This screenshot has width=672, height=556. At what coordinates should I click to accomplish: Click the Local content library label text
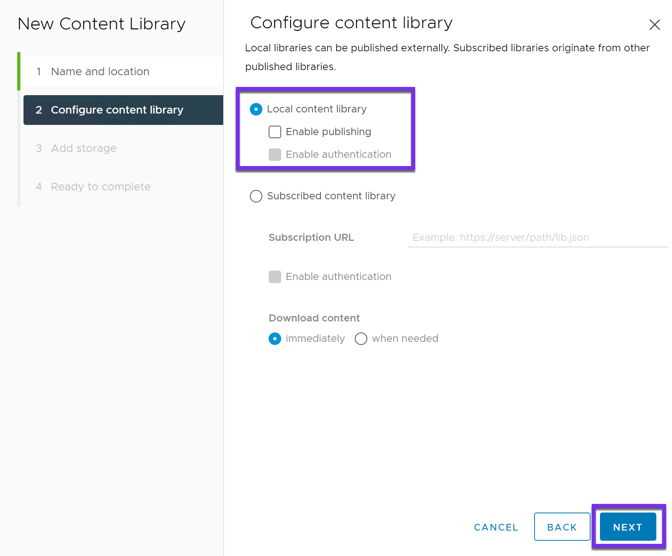pos(316,109)
